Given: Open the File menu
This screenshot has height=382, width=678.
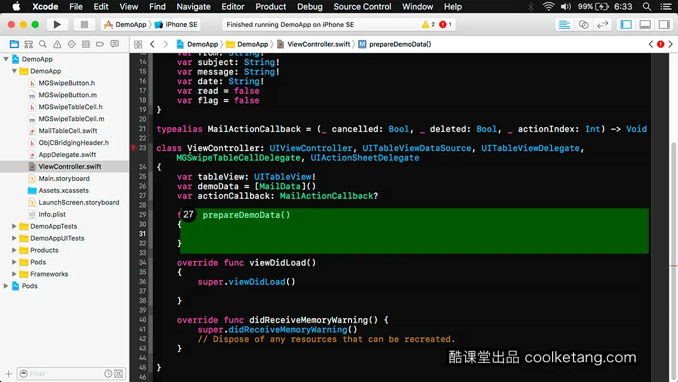Looking at the screenshot, I should pyautogui.click(x=76, y=7).
